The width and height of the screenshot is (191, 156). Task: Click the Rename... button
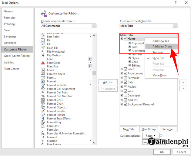[x=169, y=129]
